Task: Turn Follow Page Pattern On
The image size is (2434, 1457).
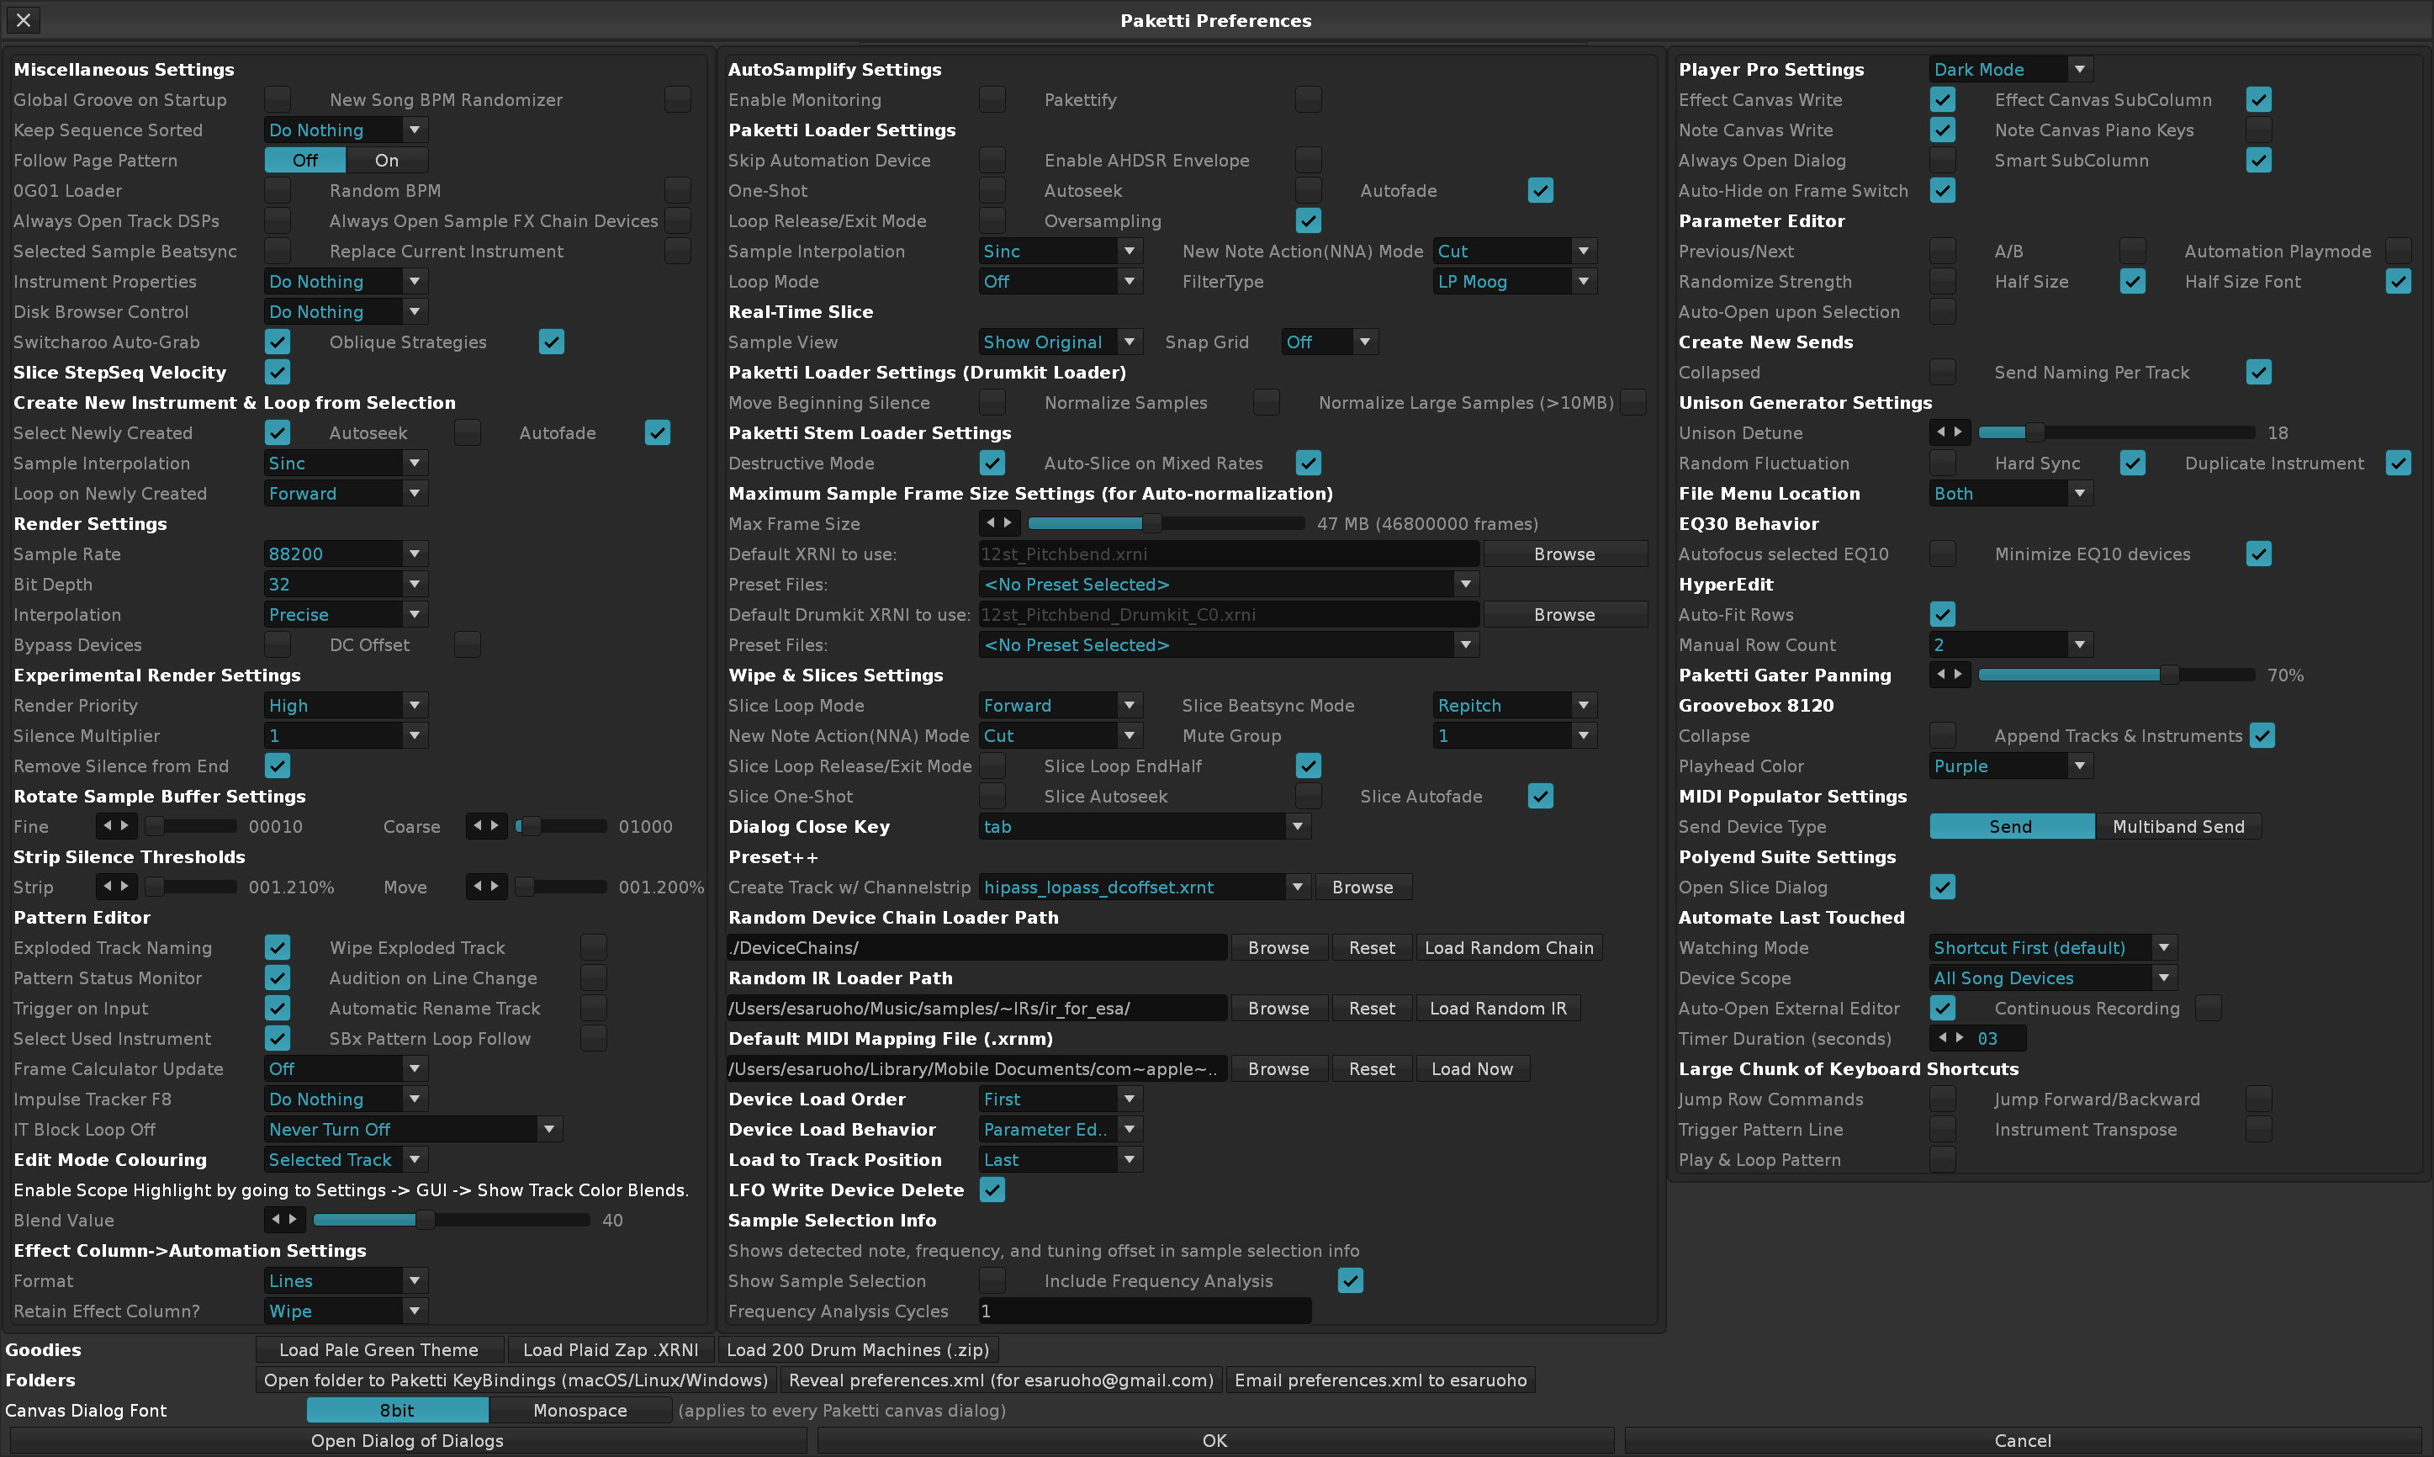Action: [x=387, y=160]
